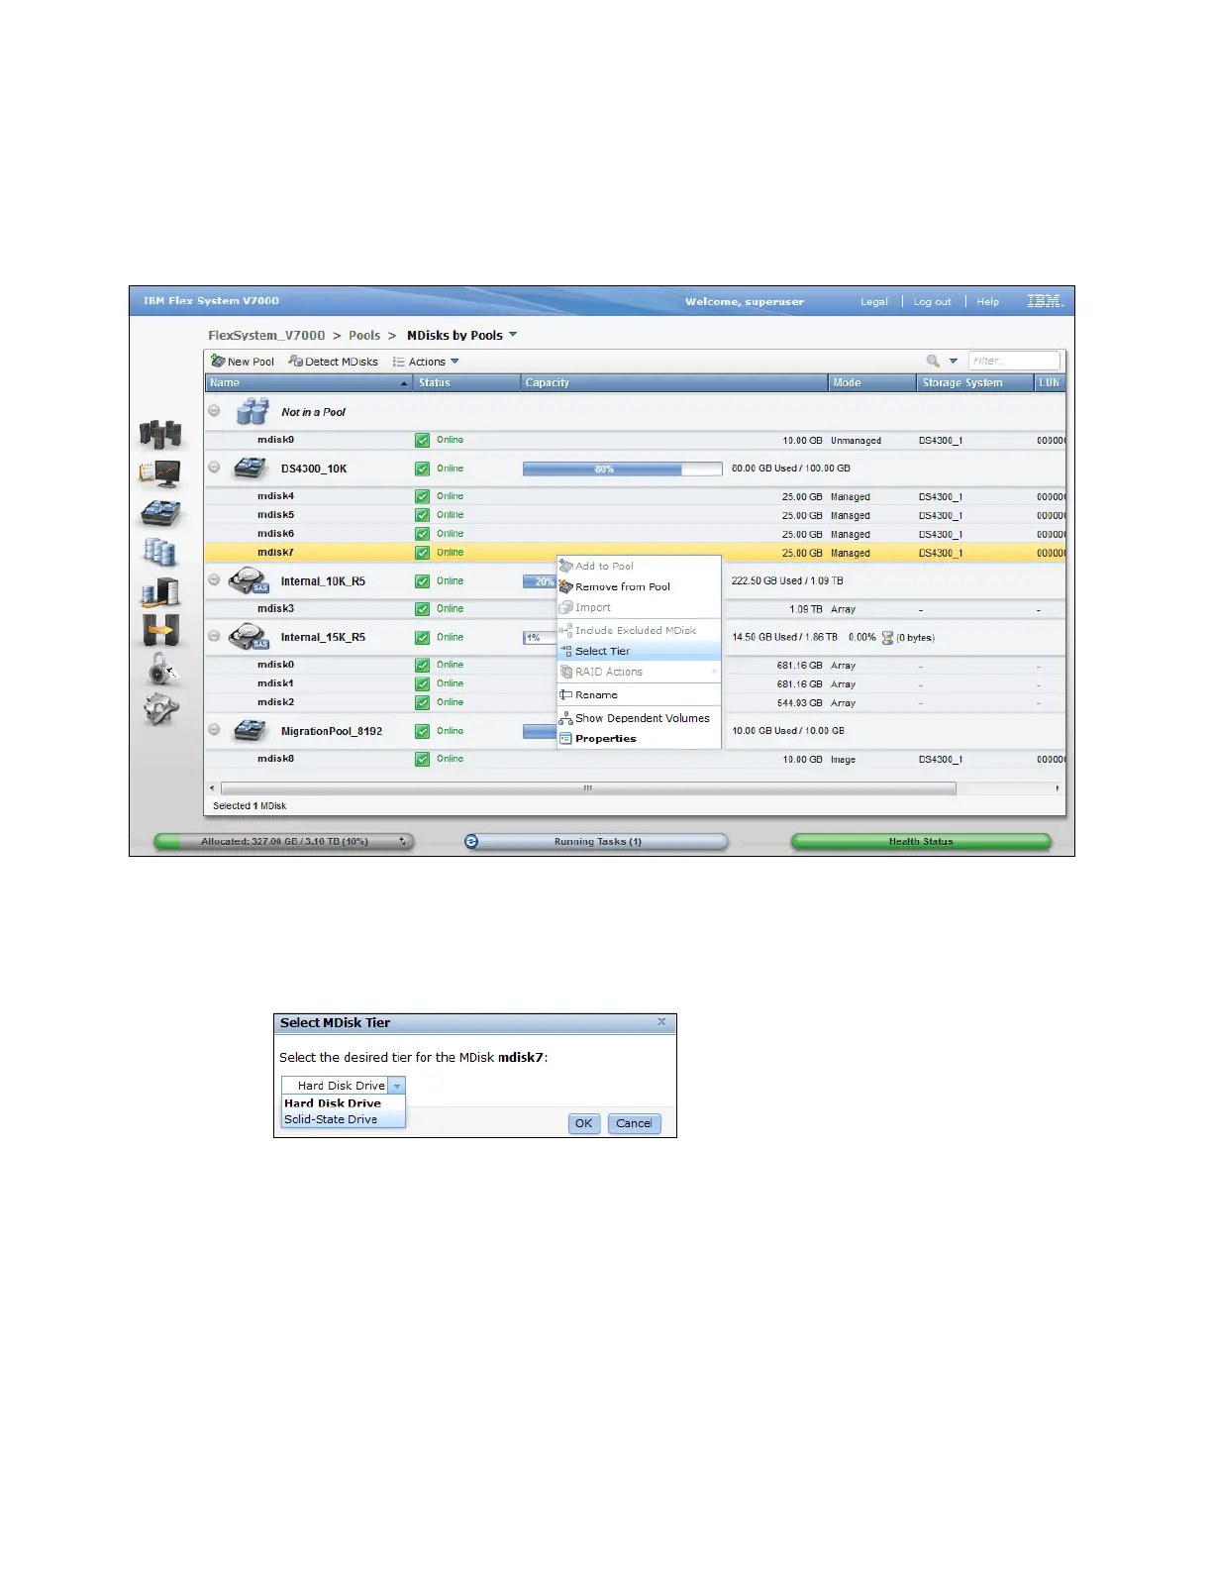Collapse the MigrationPool_8192 pool group
The image size is (1212, 1569).
coord(214,730)
